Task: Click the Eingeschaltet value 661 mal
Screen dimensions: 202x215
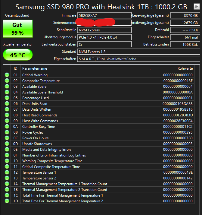Action: (185, 37)
